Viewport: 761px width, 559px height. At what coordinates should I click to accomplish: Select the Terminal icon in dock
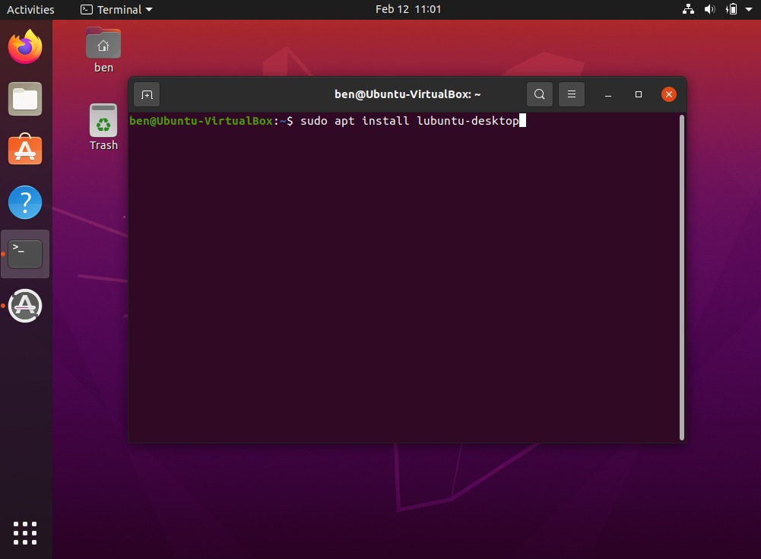pyautogui.click(x=25, y=254)
